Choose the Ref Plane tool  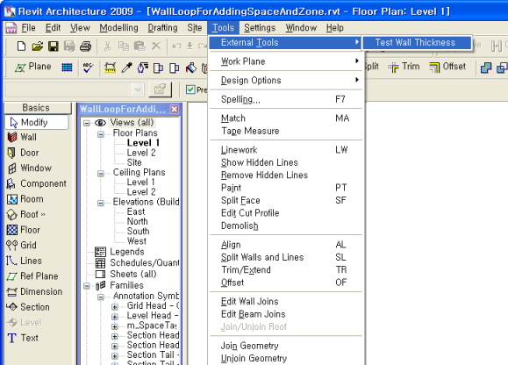point(32,276)
